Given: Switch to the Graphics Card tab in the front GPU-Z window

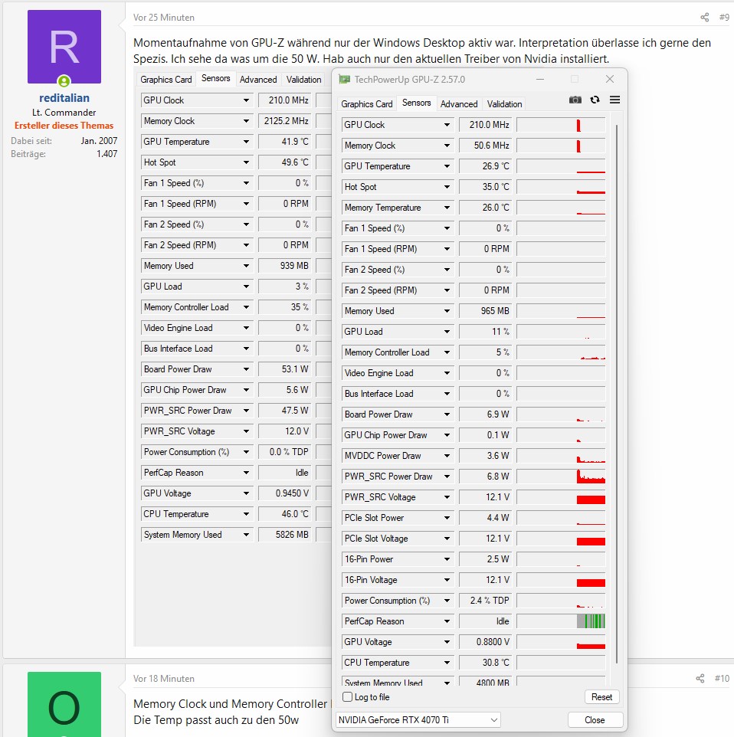Looking at the screenshot, I should (367, 104).
